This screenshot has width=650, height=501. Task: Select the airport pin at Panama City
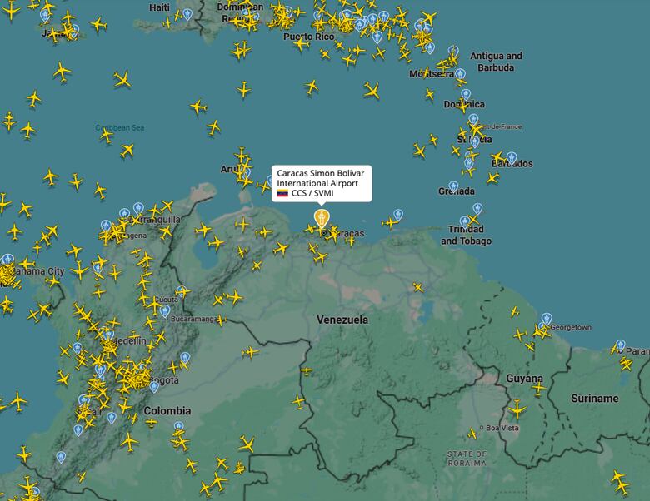(x=7, y=260)
